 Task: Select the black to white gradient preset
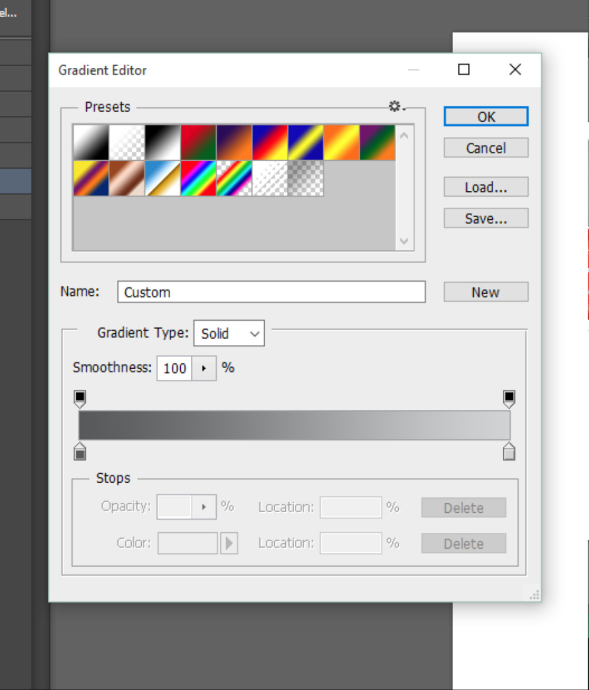point(91,142)
